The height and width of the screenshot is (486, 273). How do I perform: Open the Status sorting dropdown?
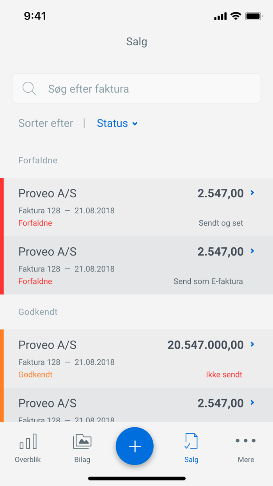tap(117, 123)
